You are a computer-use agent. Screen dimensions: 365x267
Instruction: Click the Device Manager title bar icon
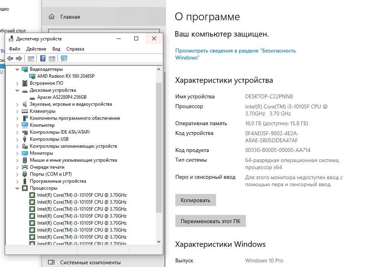(x=11, y=39)
